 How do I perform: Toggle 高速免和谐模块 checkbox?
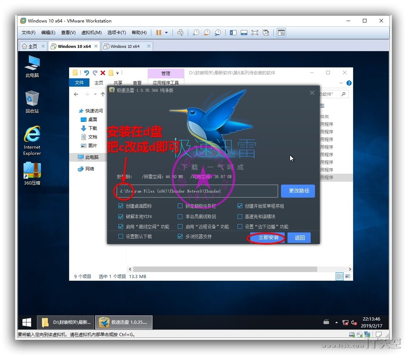tap(240, 216)
